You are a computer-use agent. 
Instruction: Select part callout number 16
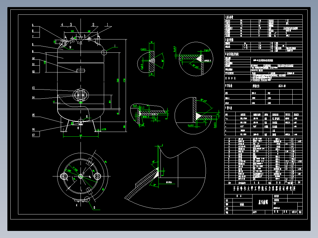pos(33,129)
